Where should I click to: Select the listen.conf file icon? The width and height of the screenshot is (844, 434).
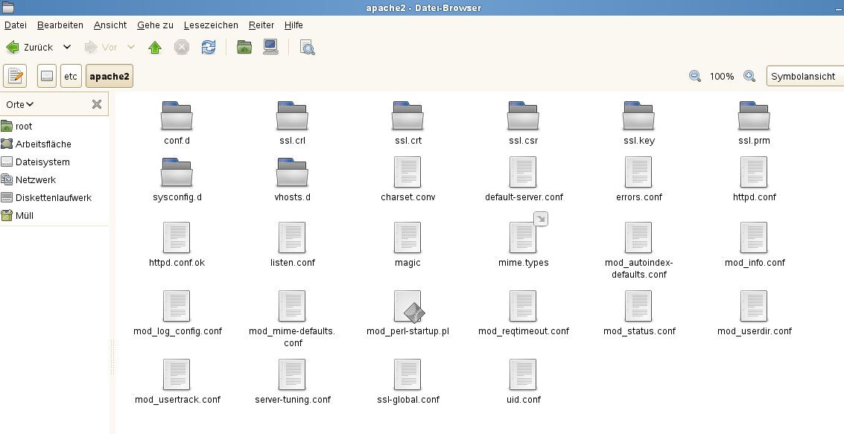click(292, 237)
